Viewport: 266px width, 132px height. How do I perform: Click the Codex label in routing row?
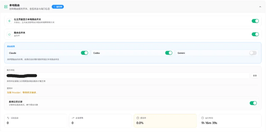pos(96,53)
